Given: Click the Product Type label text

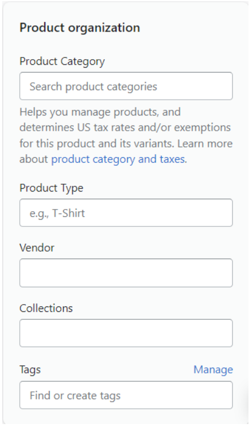Looking at the screenshot, I should [51, 188].
